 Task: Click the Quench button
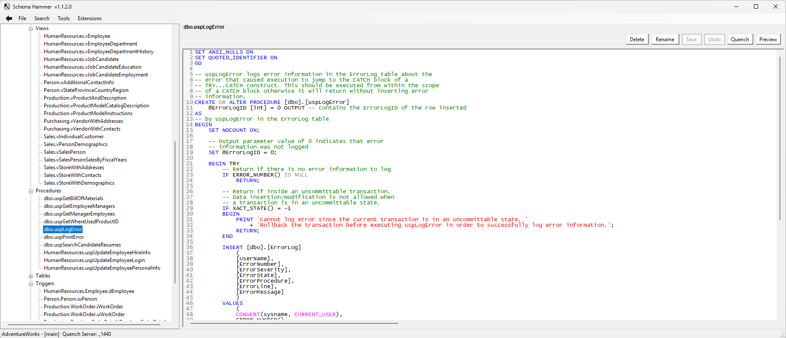(x=740, y=40)
